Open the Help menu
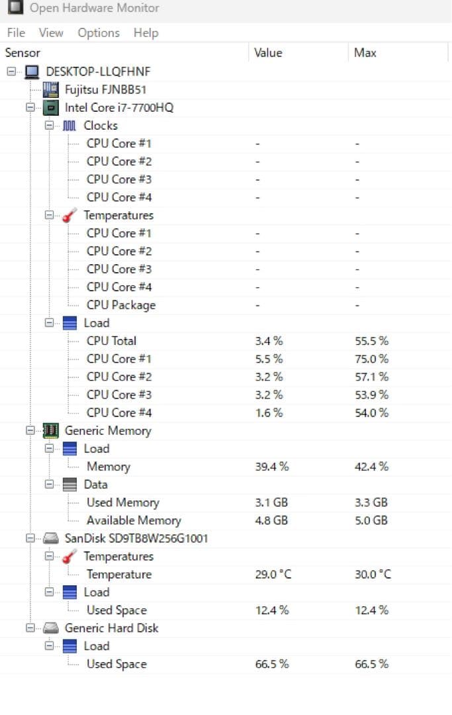452x715 pixels. coord(146,32)
